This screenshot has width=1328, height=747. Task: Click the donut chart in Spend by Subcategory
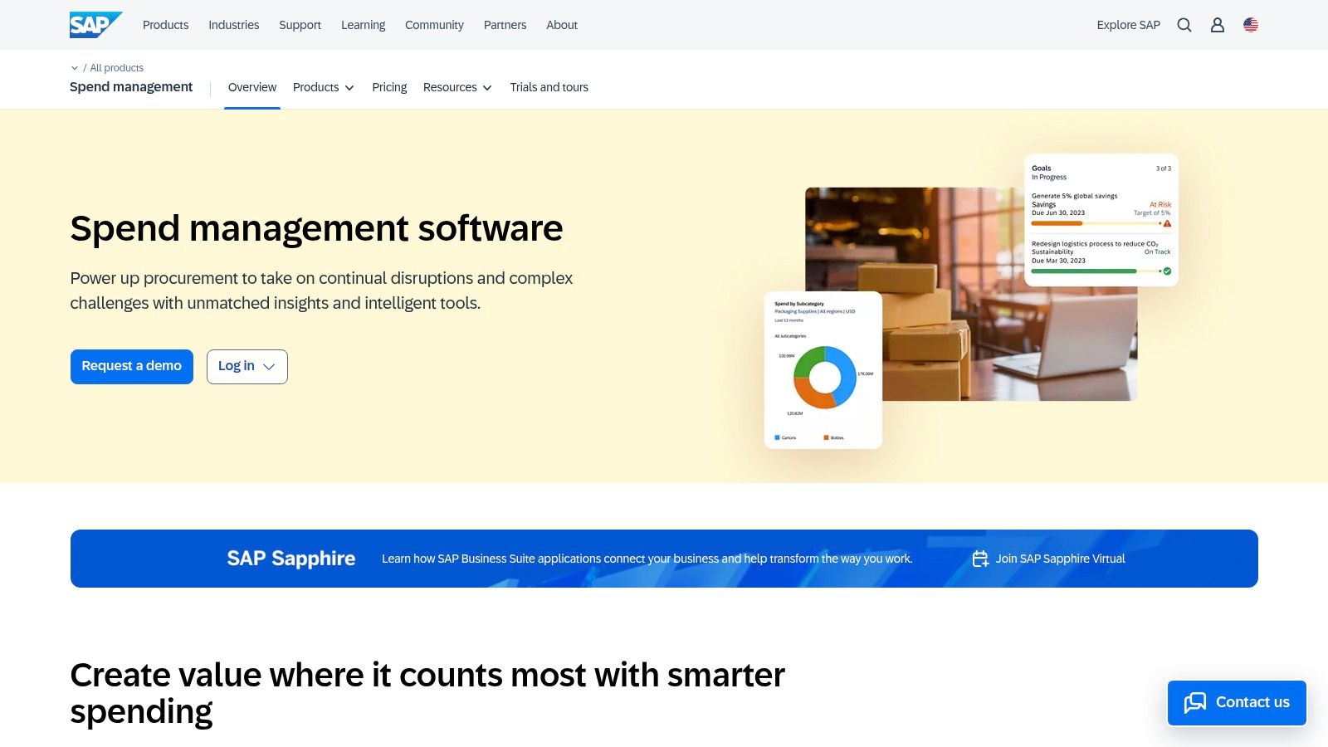(825, 378)
